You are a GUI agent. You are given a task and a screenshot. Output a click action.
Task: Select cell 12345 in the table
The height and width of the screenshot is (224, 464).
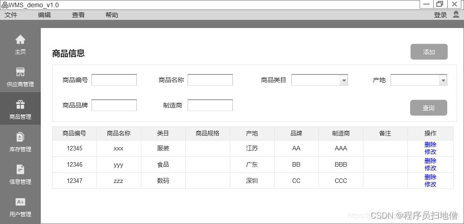[75, 148]
